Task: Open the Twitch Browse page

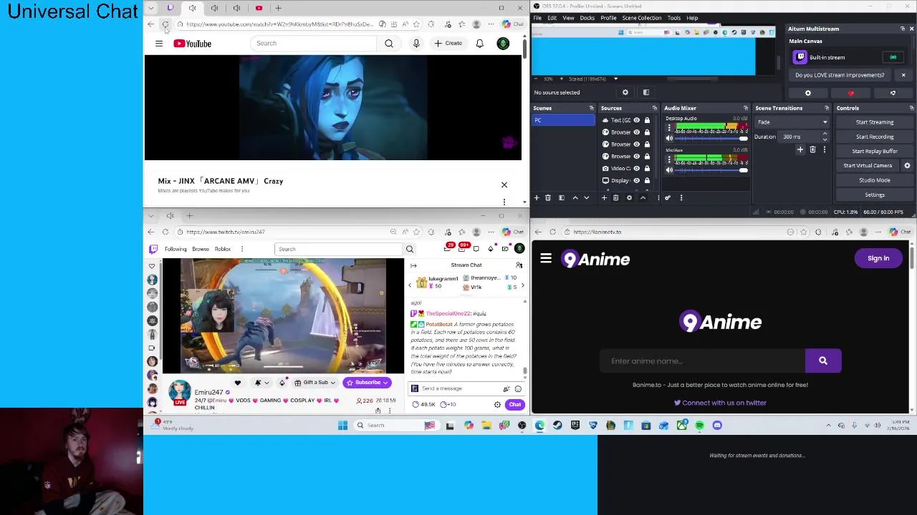Action: click(201, 249)
